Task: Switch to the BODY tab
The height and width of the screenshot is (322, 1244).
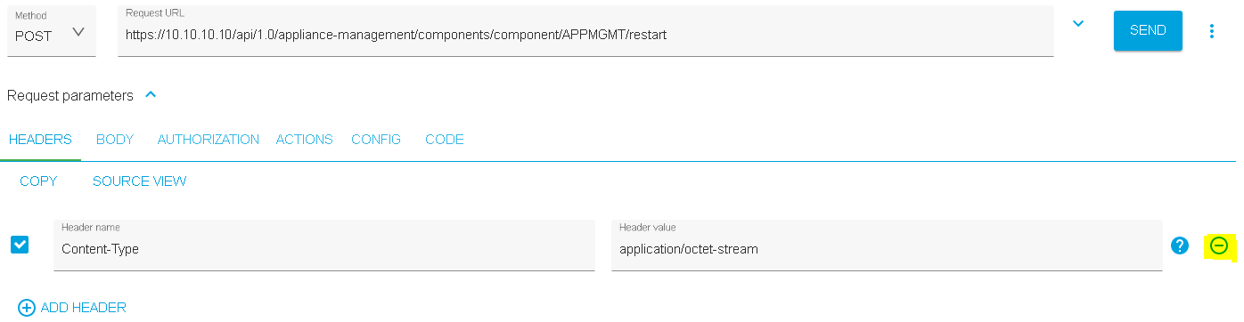Action: point(115,140)
